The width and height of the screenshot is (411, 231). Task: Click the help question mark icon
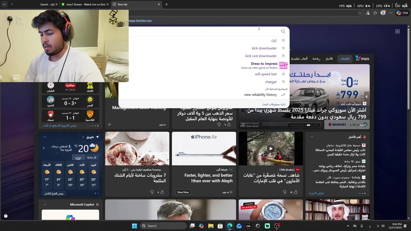pos(5,216)
